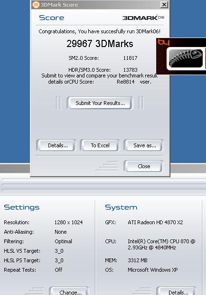This screenshot has height=295, width=206.
Task: Click the GFX text ATI Radeon HD 4870 X2
Action: click(x=155, y=222)
